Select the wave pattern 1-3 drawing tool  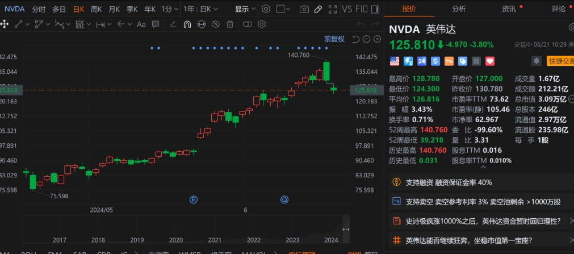tap(59, 24)
